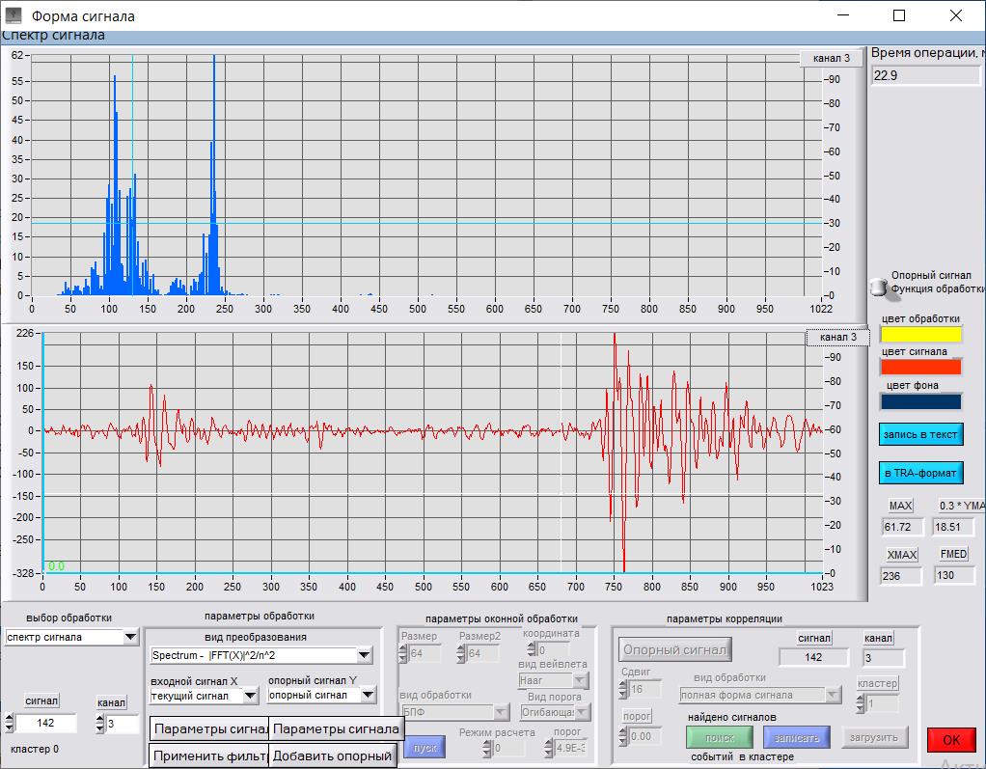Pick the red цвет сигнала color swatch
986x769 pixels.
point(920,367)
